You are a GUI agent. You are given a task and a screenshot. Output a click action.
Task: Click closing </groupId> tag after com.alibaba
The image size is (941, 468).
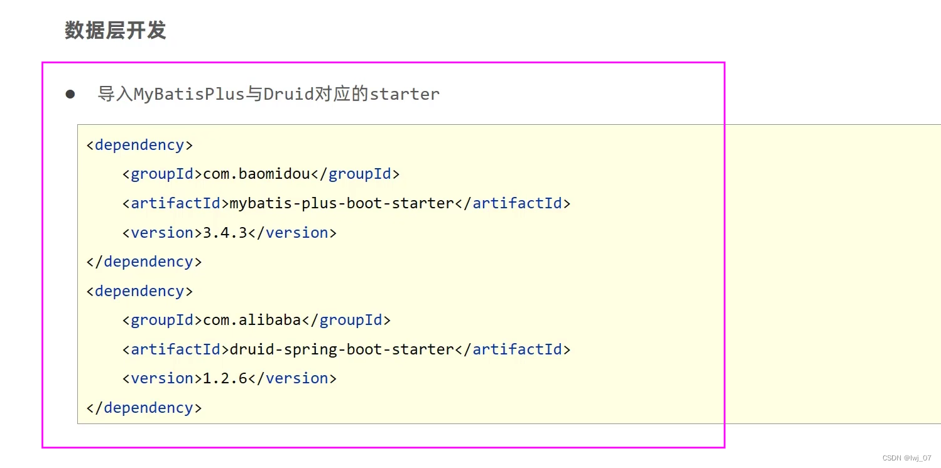pos(346,320)
